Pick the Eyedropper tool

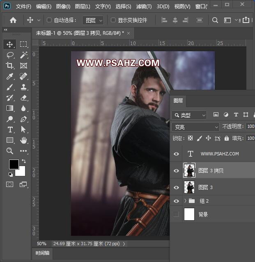[x=10, y=76]
